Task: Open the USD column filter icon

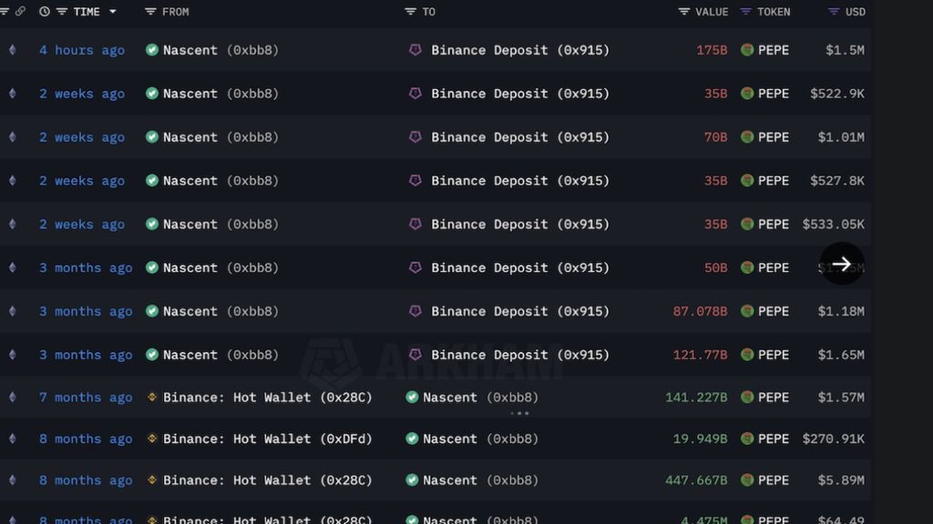Action: point(834,11)
